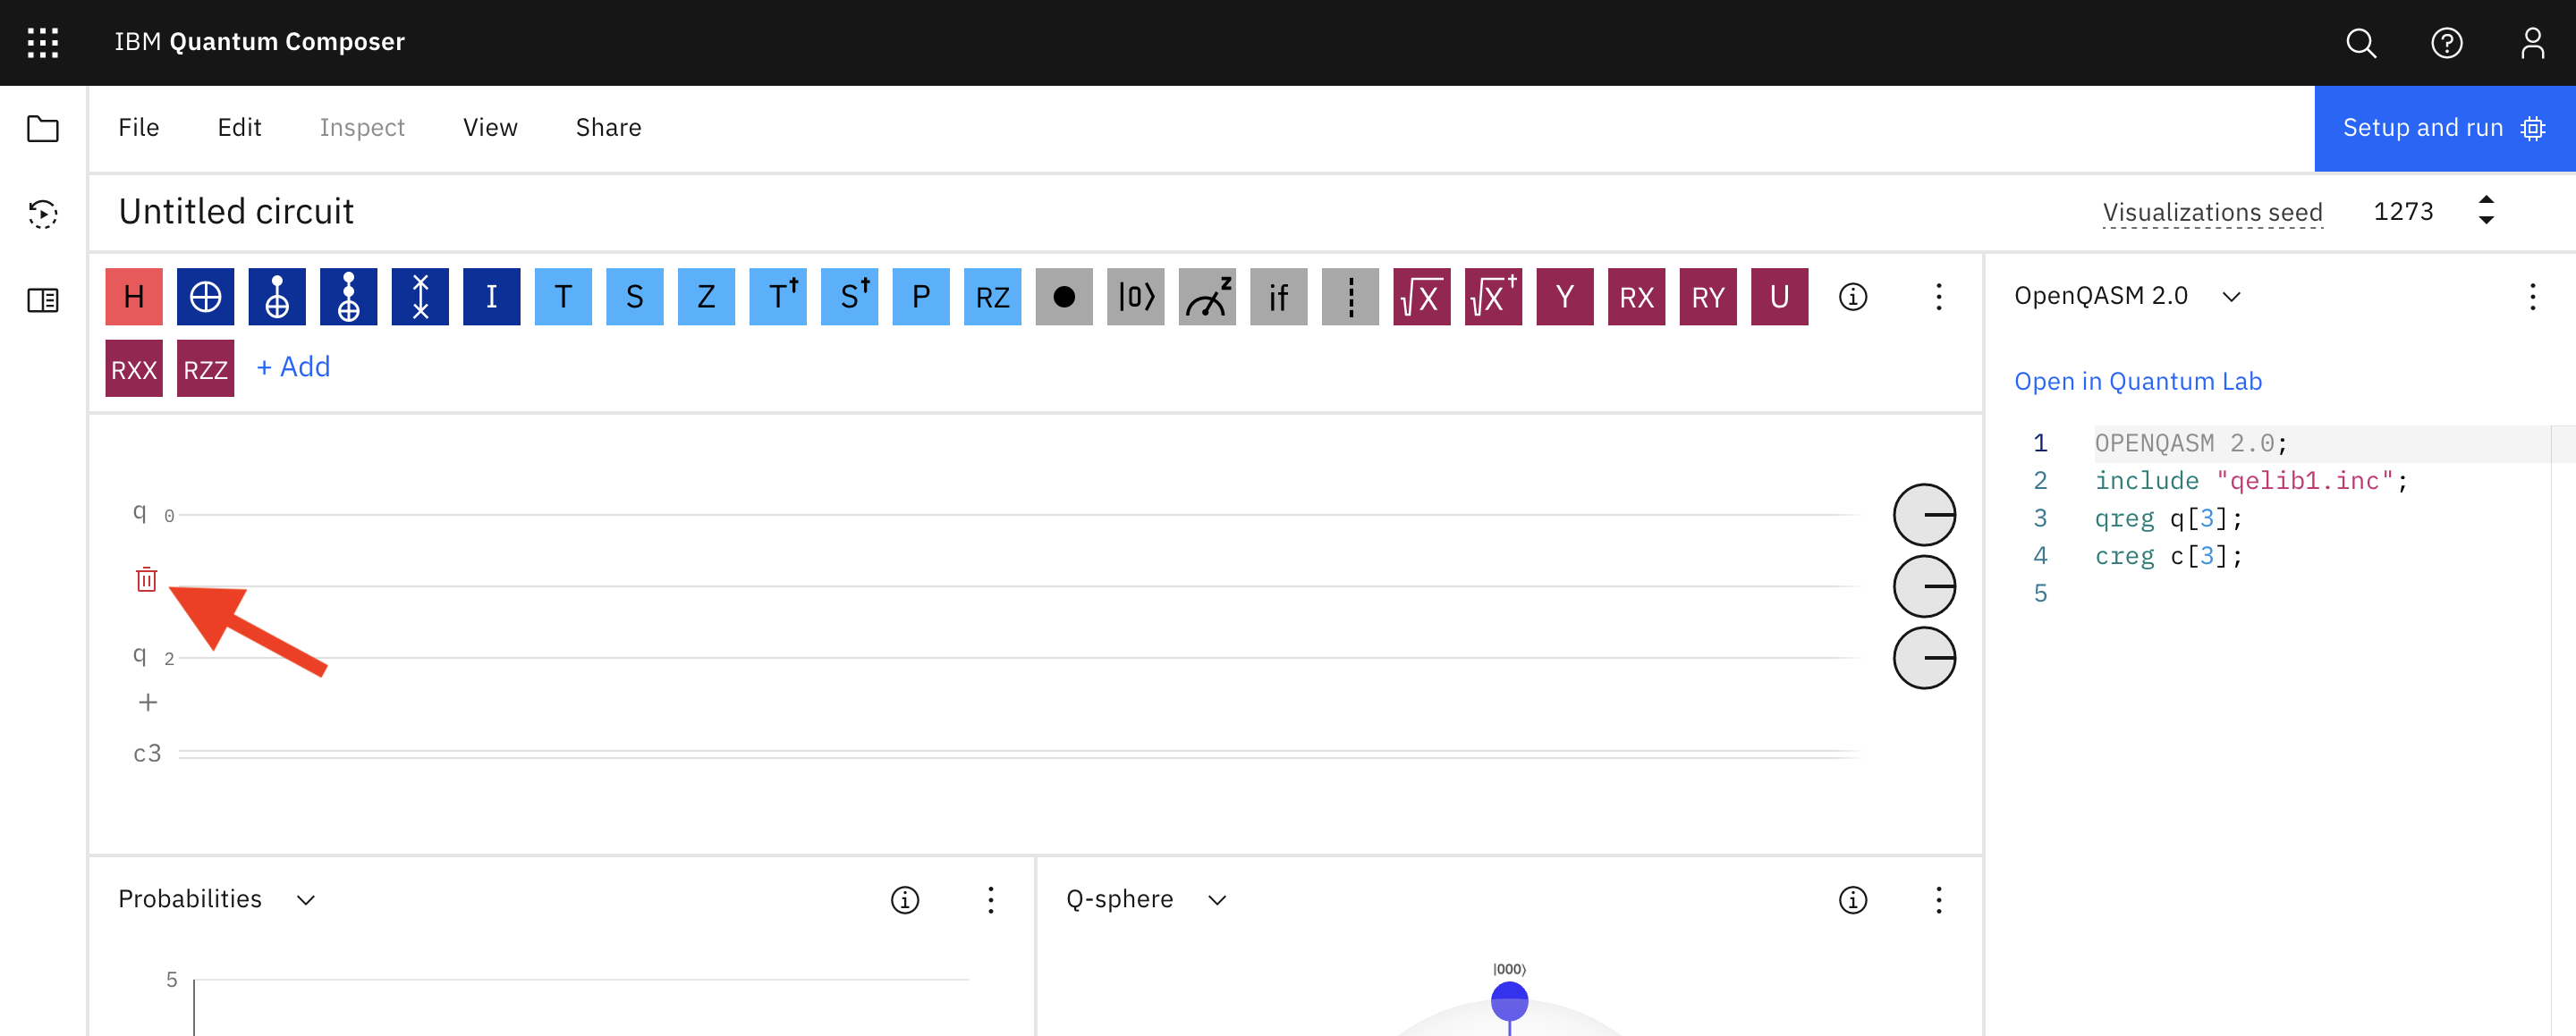Click the Setup and run button

[x=2443, y=128]
